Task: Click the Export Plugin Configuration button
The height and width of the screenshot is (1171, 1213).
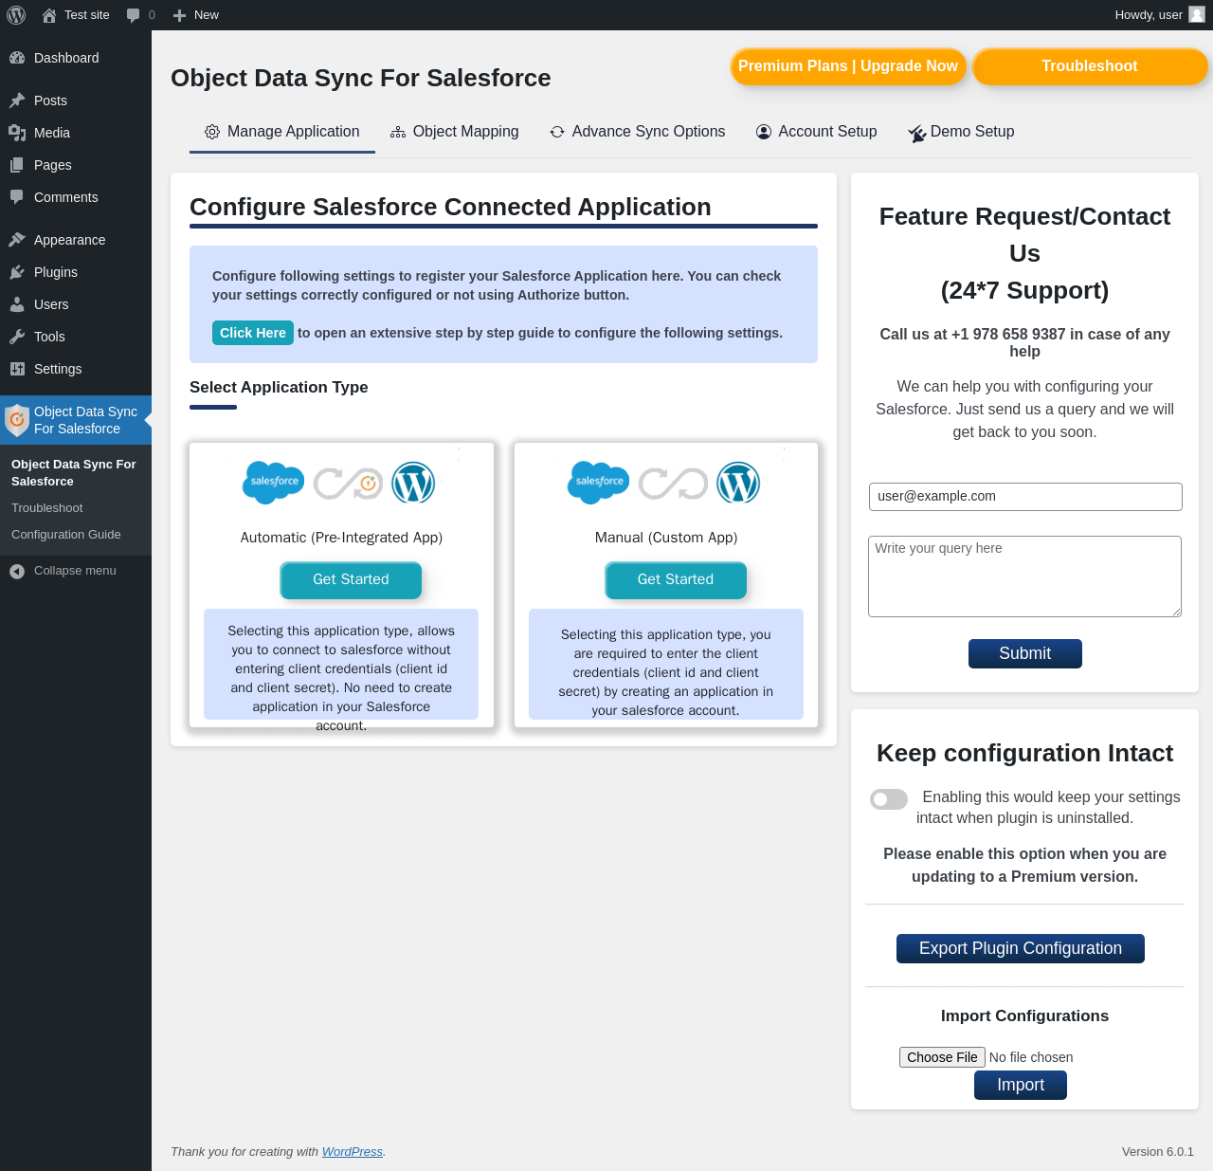Action: coord(1021,948)
